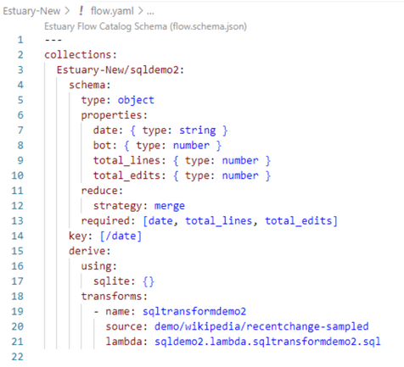Open Estuary Flow Catalog Schema link
The width and height of the screenshot is (404, 367).
coord(145,26)
